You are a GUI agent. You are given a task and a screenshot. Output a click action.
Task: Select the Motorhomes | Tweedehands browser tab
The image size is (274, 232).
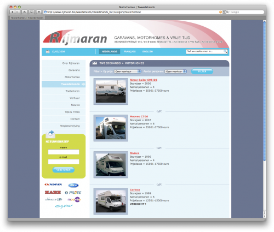tap(27, 18)
